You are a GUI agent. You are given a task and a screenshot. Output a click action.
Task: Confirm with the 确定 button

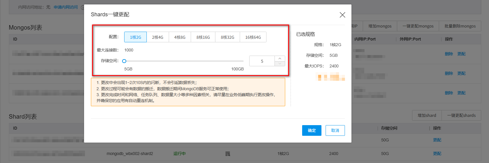[x=312, y=130]
